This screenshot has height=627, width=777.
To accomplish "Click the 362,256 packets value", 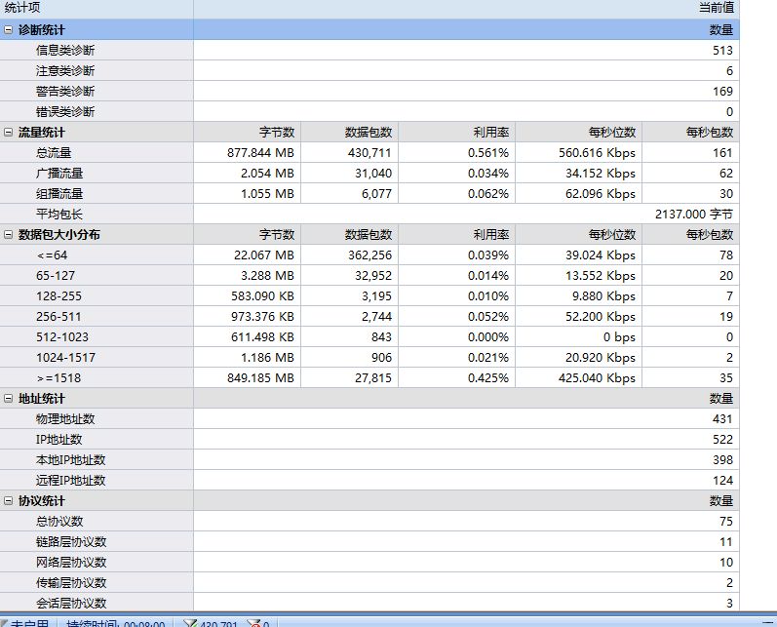I will 369,255.
